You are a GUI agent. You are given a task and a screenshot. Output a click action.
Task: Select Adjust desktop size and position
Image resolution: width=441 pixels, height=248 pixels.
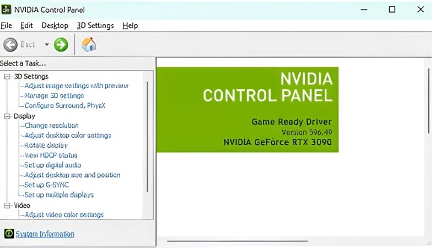point(72,175)
